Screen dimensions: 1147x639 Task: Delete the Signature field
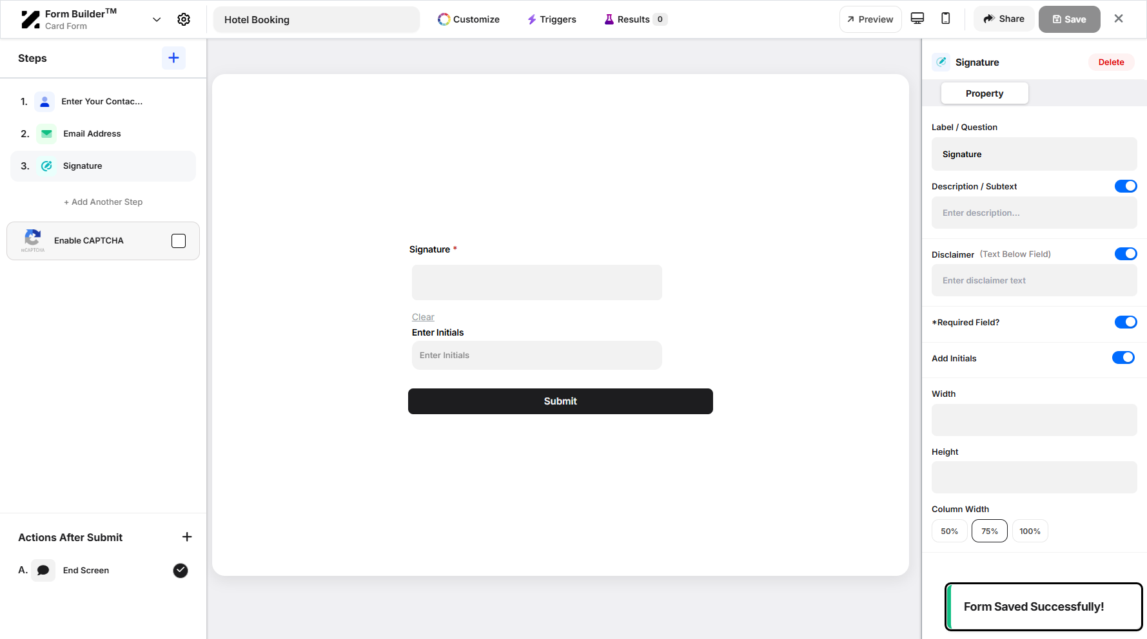tap(1111, 62)
